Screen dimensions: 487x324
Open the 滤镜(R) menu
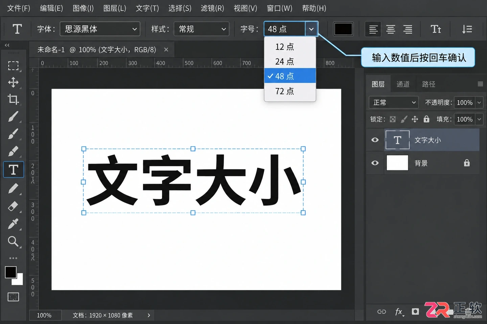coord(212,8)
